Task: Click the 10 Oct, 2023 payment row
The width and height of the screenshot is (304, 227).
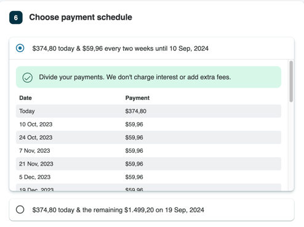Action: pyautogui.click(x=148, y=124)
